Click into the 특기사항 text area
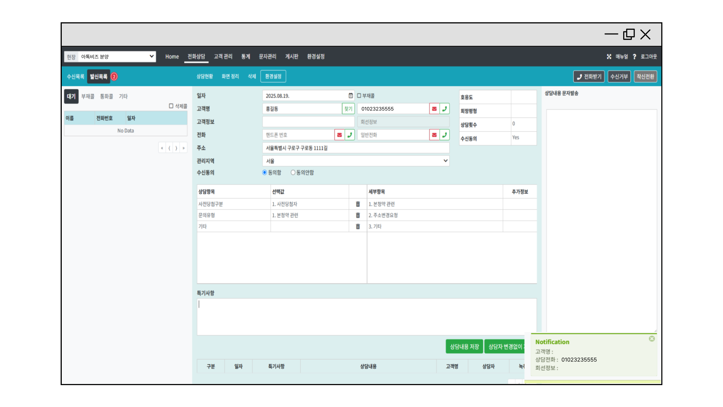The image size is (723, 407). pos(366,317)
